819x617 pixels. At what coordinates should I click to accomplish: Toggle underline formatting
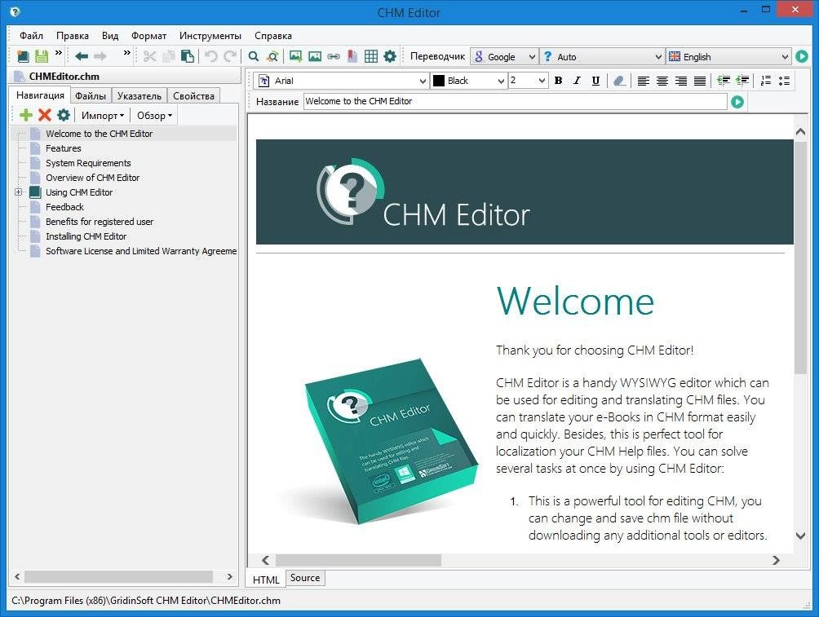click(595, 81)
